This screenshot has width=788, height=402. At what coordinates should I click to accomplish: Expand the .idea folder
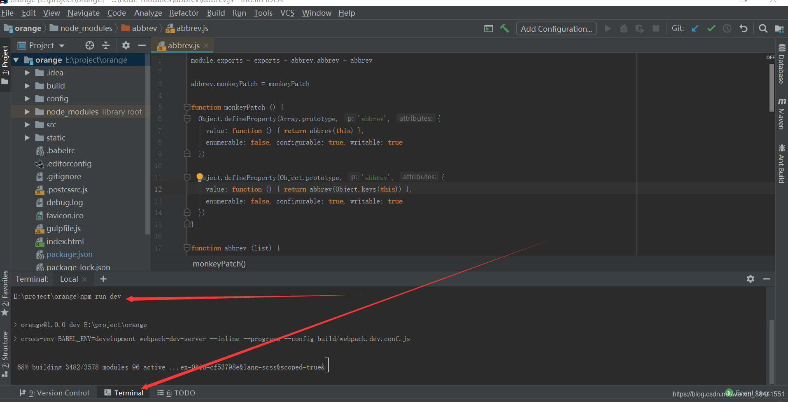[x=27, y=73]
